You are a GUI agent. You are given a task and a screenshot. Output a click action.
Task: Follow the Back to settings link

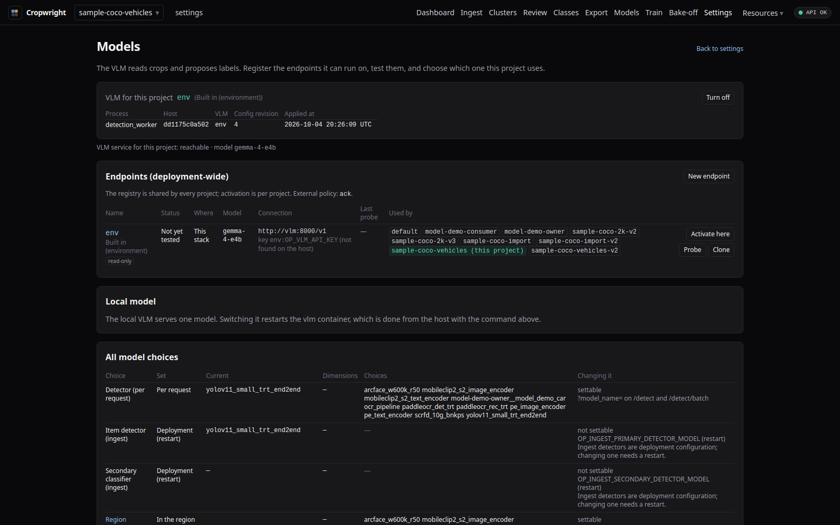(x=720, y=49)
